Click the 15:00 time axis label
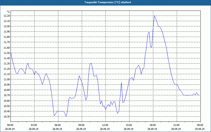The width and height of the screenshot is (211, 132). click(x=129, y=125)
